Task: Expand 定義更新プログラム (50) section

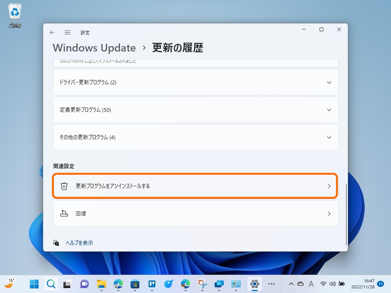Action: point(195,109)
